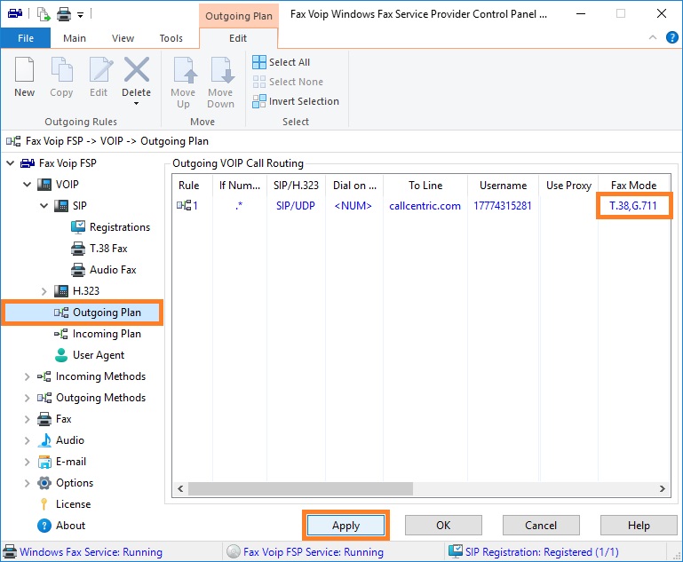Select rule 1 row icon
Viewport: 683px width, 562px height.
coord(183,205)
